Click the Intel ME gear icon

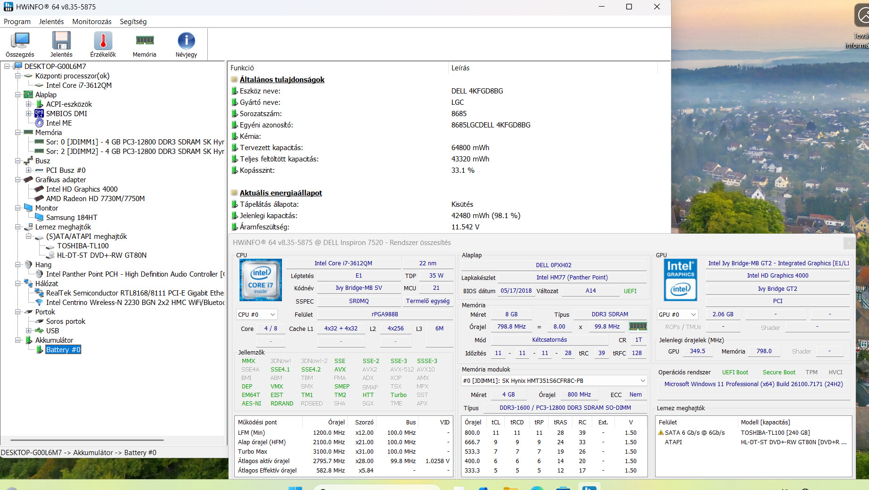pos(39,123)
